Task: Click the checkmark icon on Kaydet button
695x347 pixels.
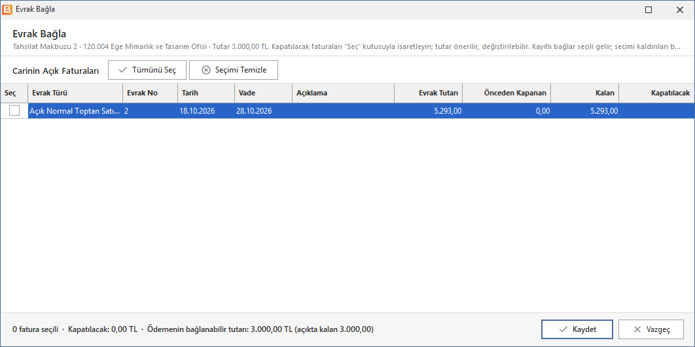Action: click(x=563, y=329)
